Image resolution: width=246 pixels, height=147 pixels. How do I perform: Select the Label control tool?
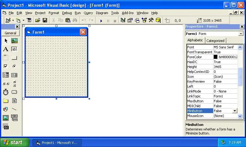point(6,49)
